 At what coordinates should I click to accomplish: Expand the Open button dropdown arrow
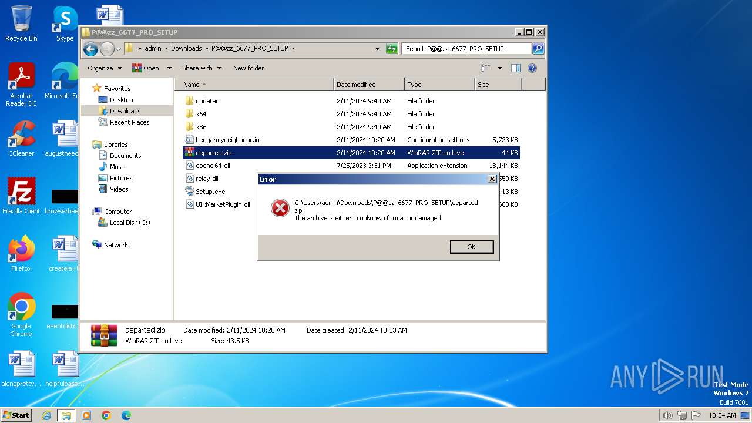point(169,68)
